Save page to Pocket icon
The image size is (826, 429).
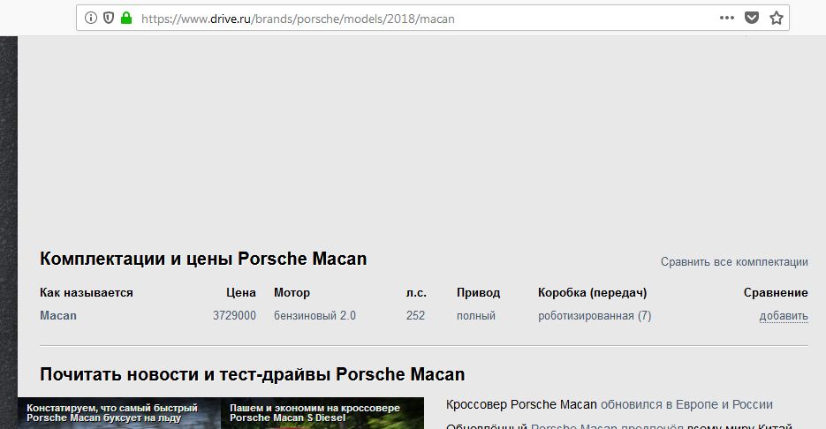click(x=752, y=18)
